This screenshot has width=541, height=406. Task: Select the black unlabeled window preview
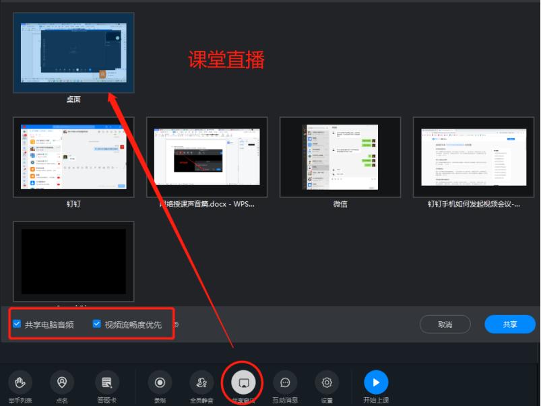[x=73, y=263]
